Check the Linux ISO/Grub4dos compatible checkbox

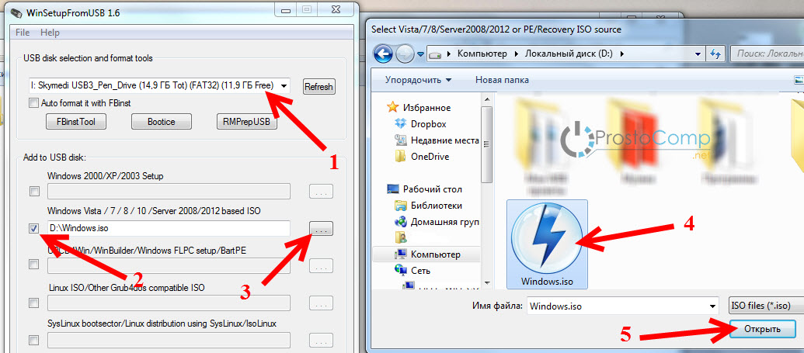pyautogui.click(x=34, y=303)
